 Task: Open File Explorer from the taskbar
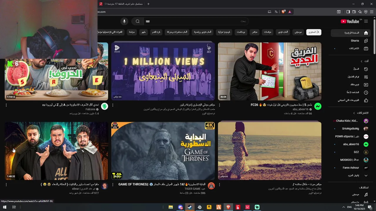tap(171, 207)
